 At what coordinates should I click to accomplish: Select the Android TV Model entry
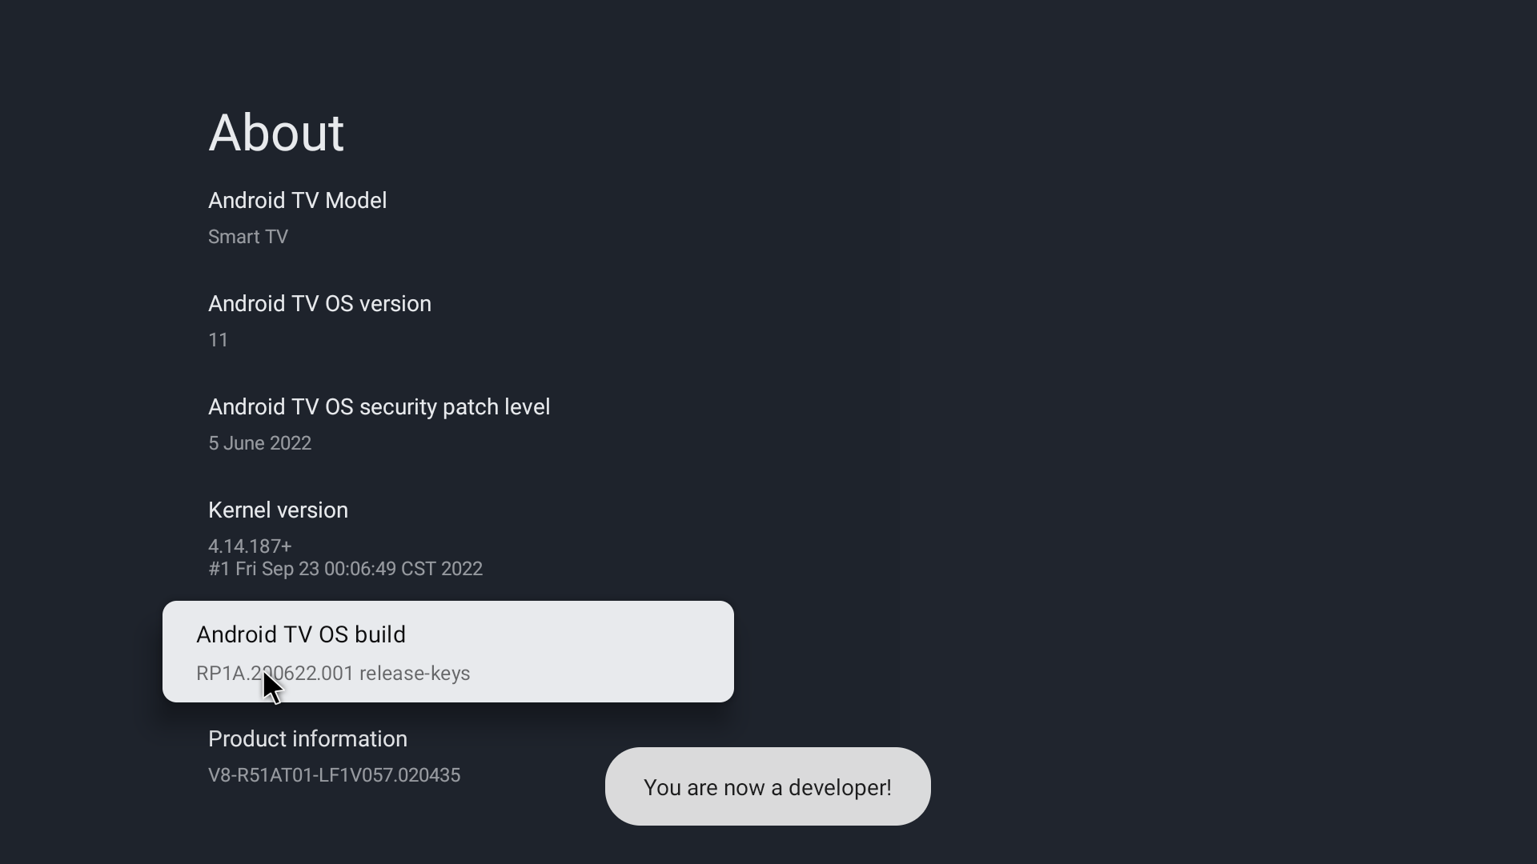click(297, 201)
